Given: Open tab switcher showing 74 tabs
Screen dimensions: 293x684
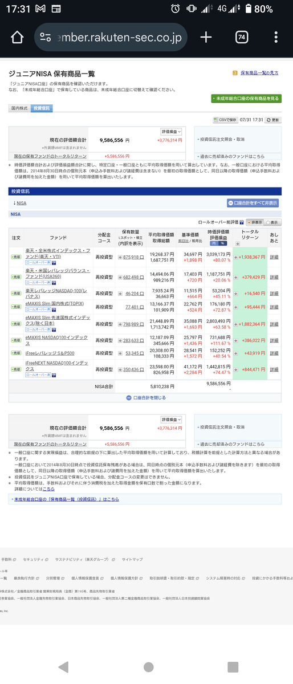Looking at the screenshot, I should pyautogui.click(x=242, y=38).
